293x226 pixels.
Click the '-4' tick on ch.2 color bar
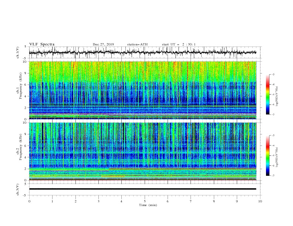point(273,145)
